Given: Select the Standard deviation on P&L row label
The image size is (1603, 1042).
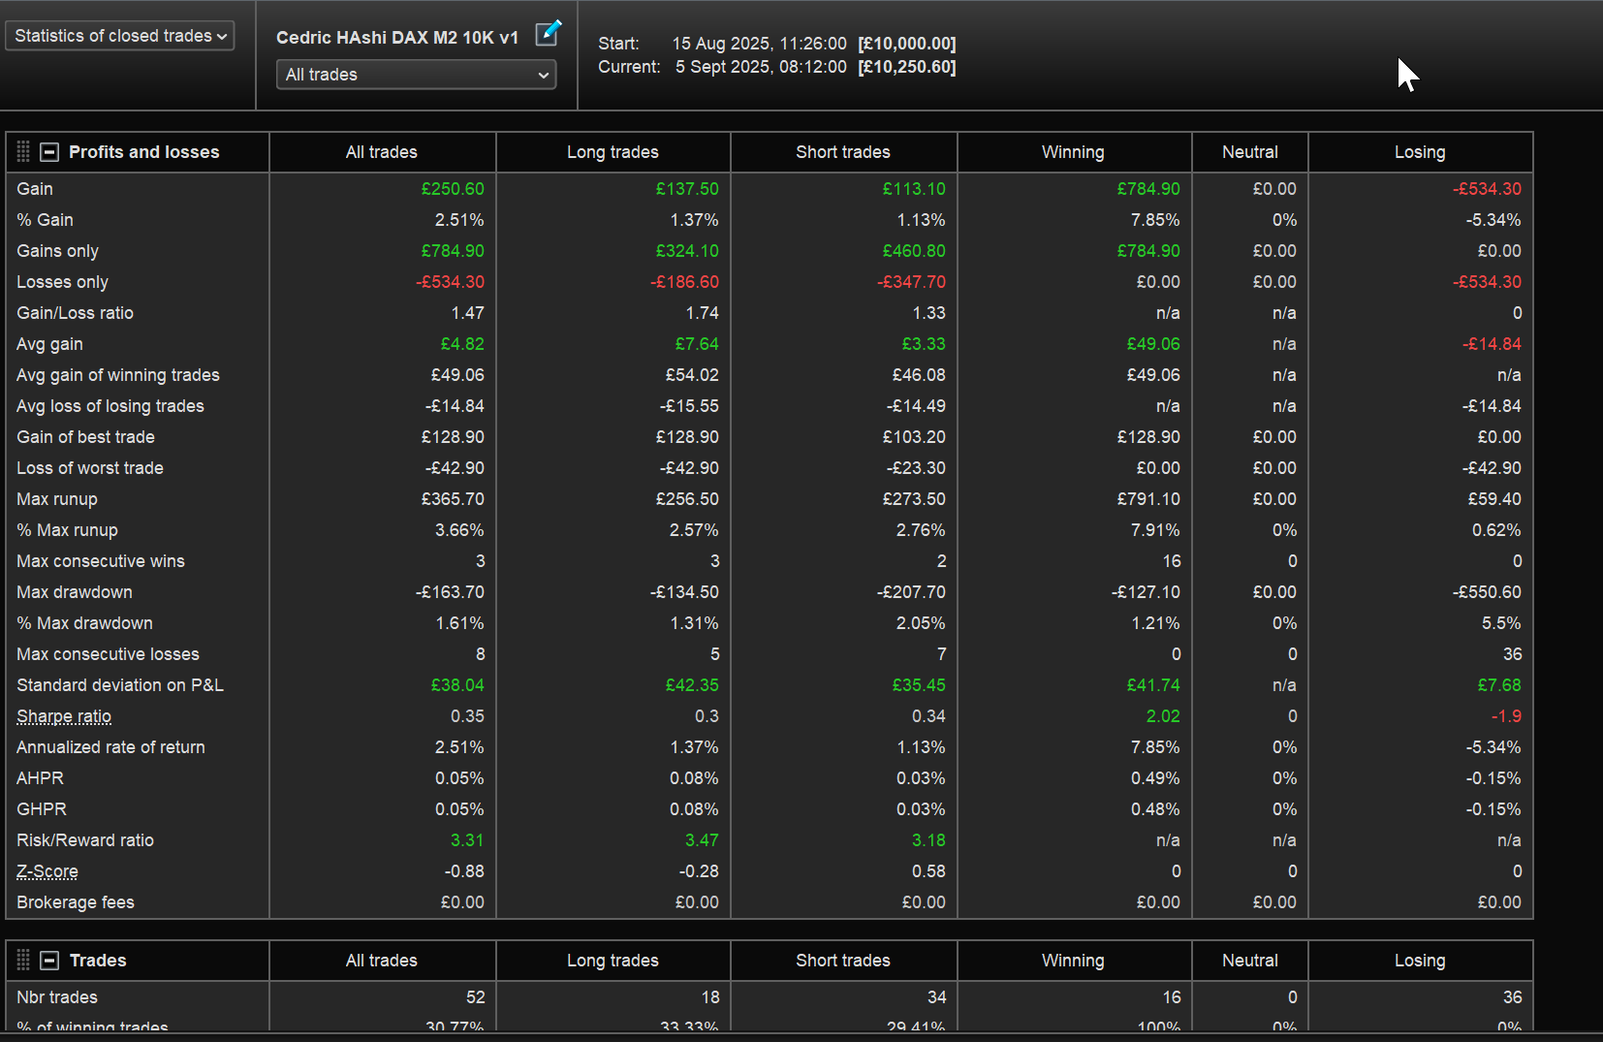Looking at the screenshot, I should pos(120,685).
